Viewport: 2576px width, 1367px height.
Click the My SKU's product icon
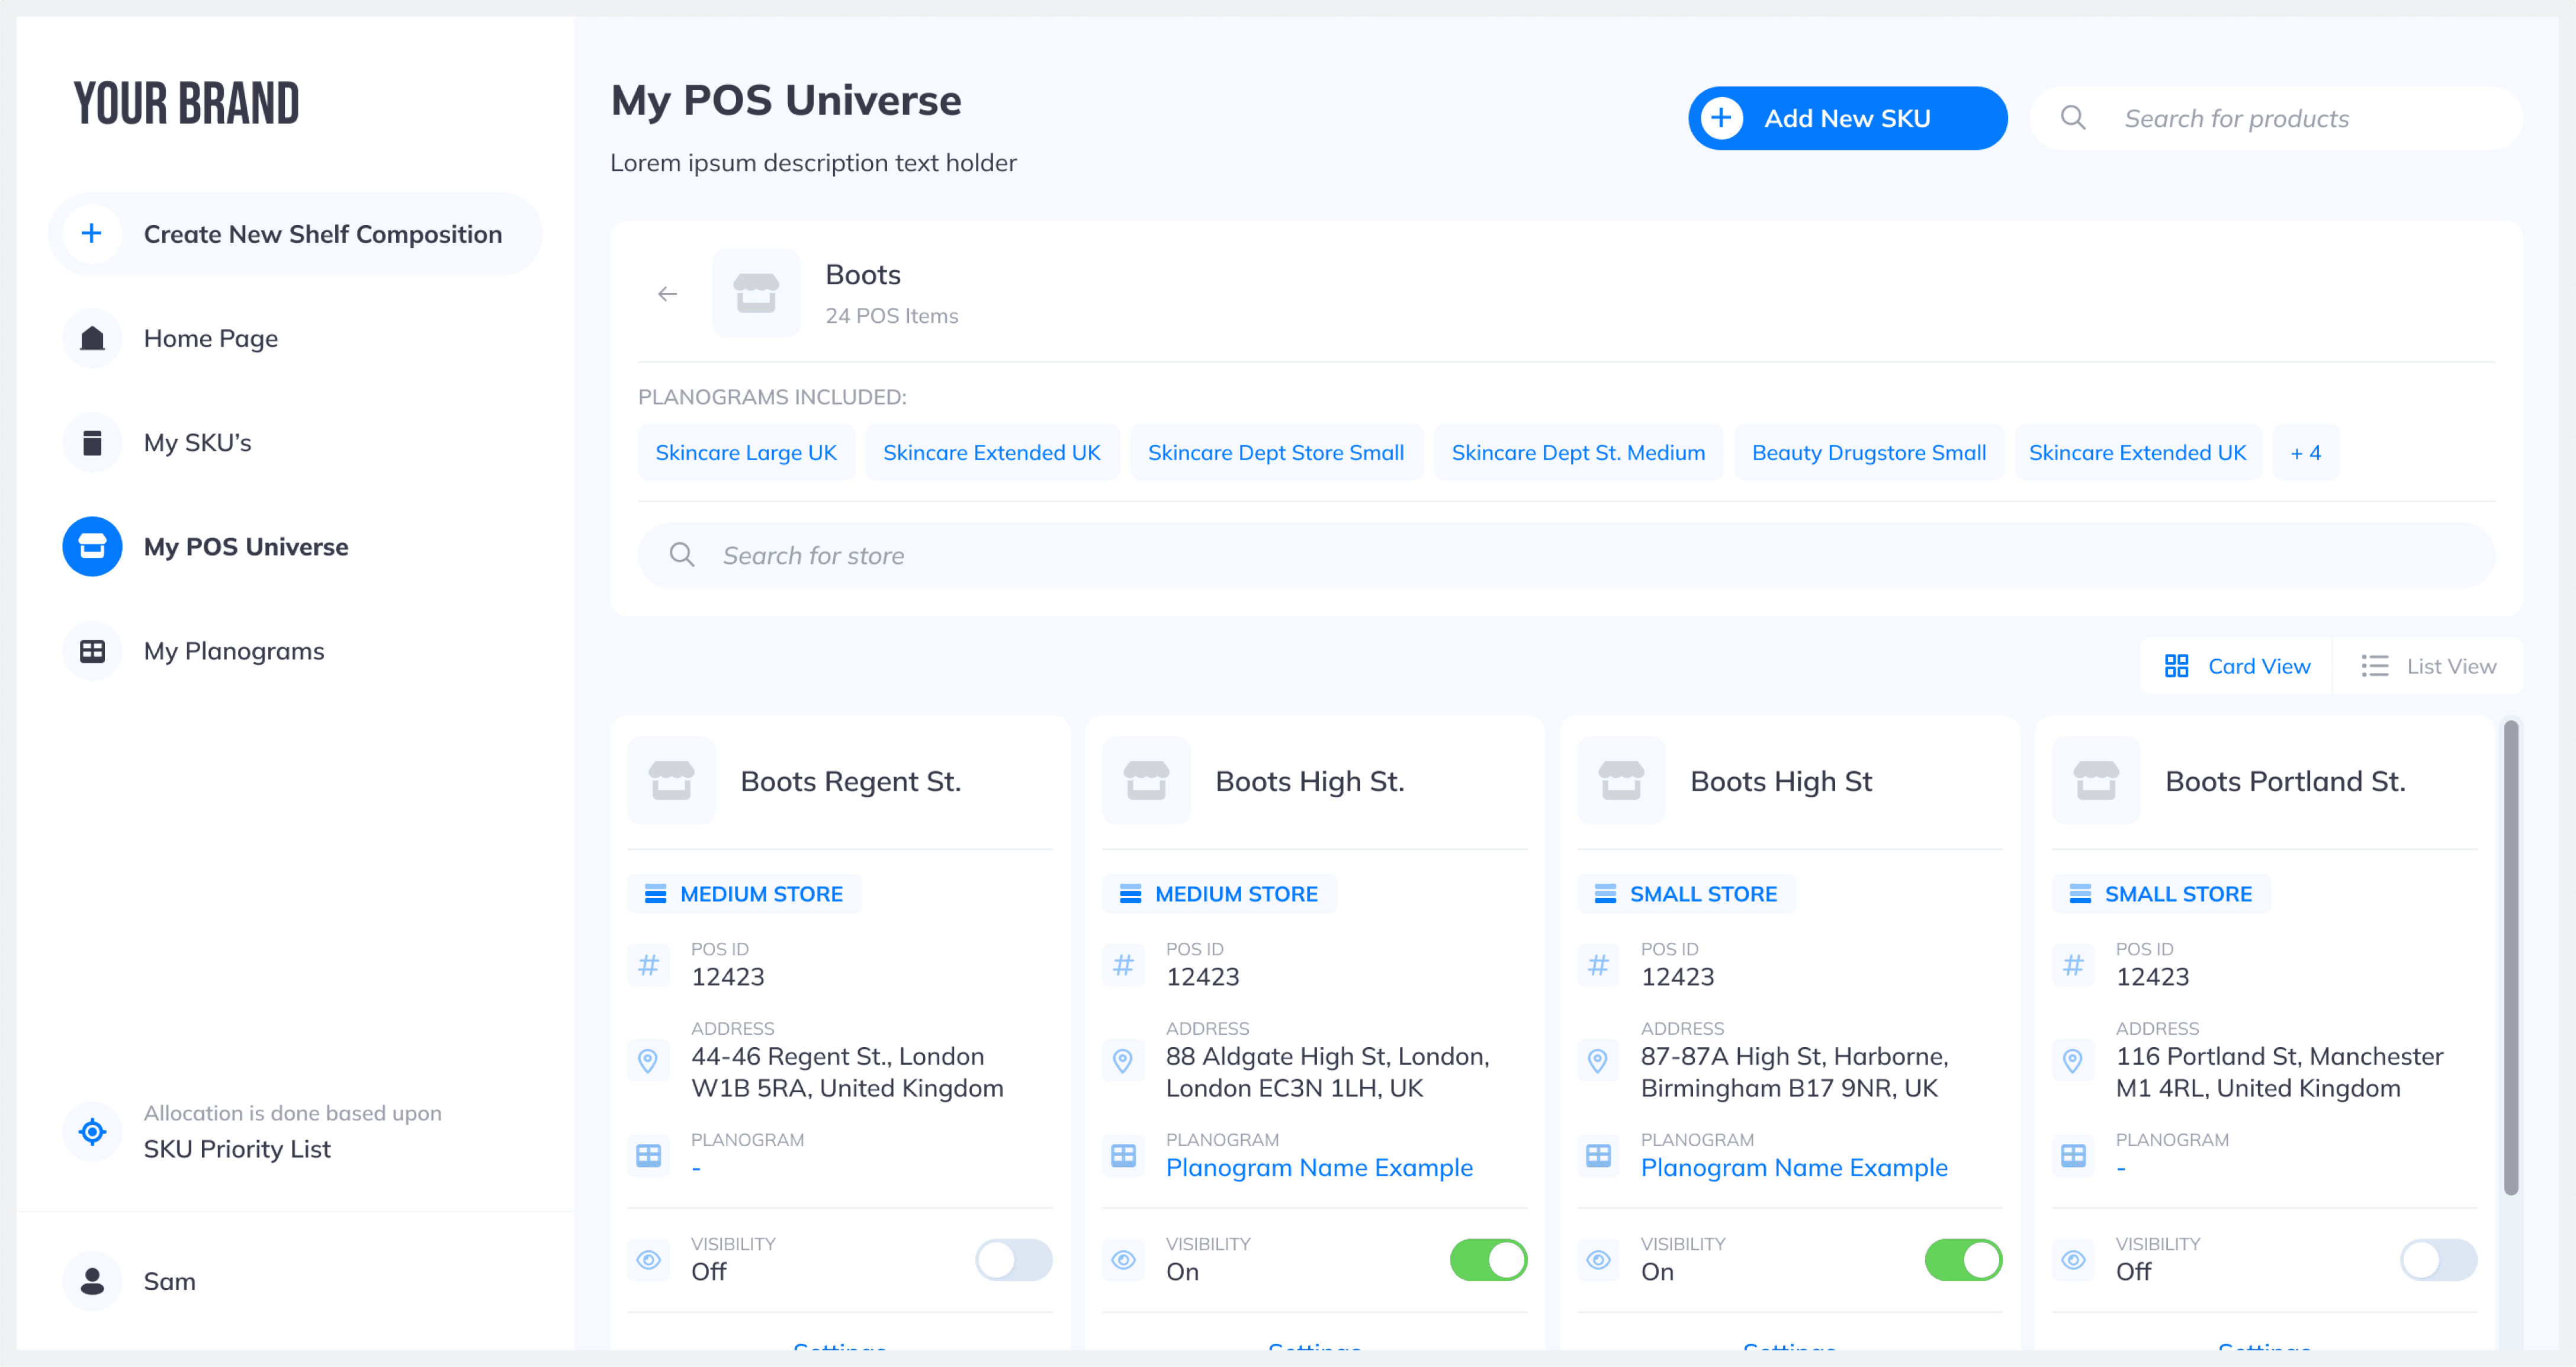(x=92, y=442)
